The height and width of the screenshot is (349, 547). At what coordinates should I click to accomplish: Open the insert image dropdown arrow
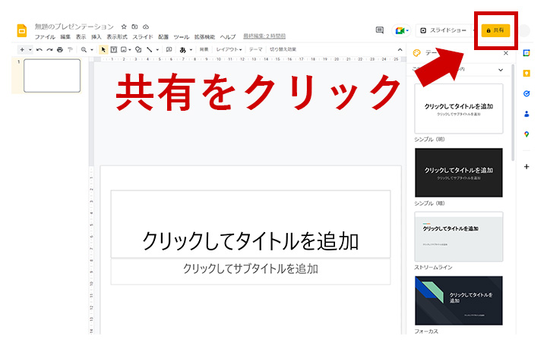point(130,50)
